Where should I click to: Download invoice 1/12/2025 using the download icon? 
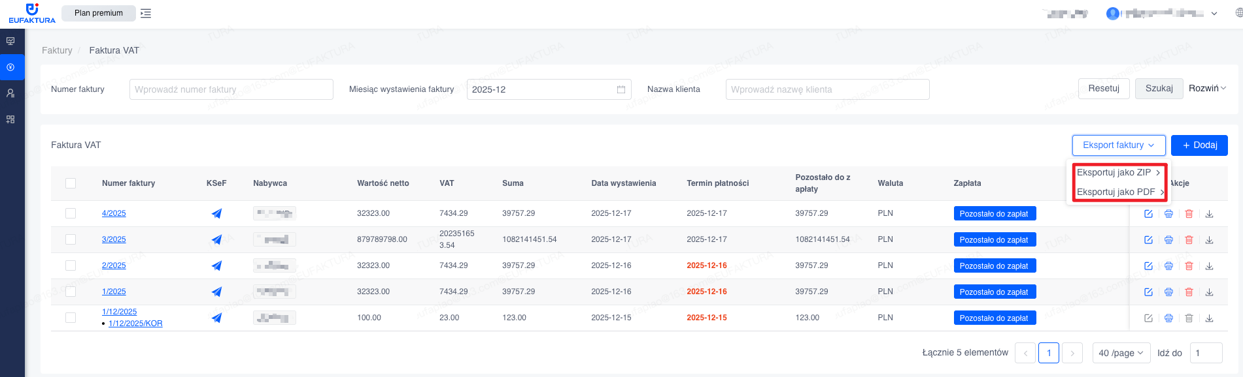coord(1209,318)
